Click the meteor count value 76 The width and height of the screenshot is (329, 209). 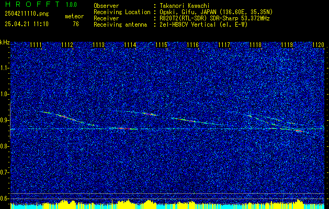click(x=76, y=24)
